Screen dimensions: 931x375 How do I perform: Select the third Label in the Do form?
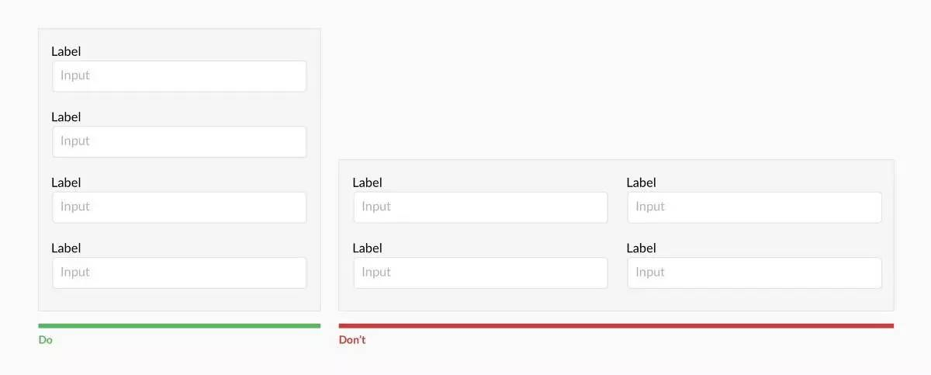[66, 182]
